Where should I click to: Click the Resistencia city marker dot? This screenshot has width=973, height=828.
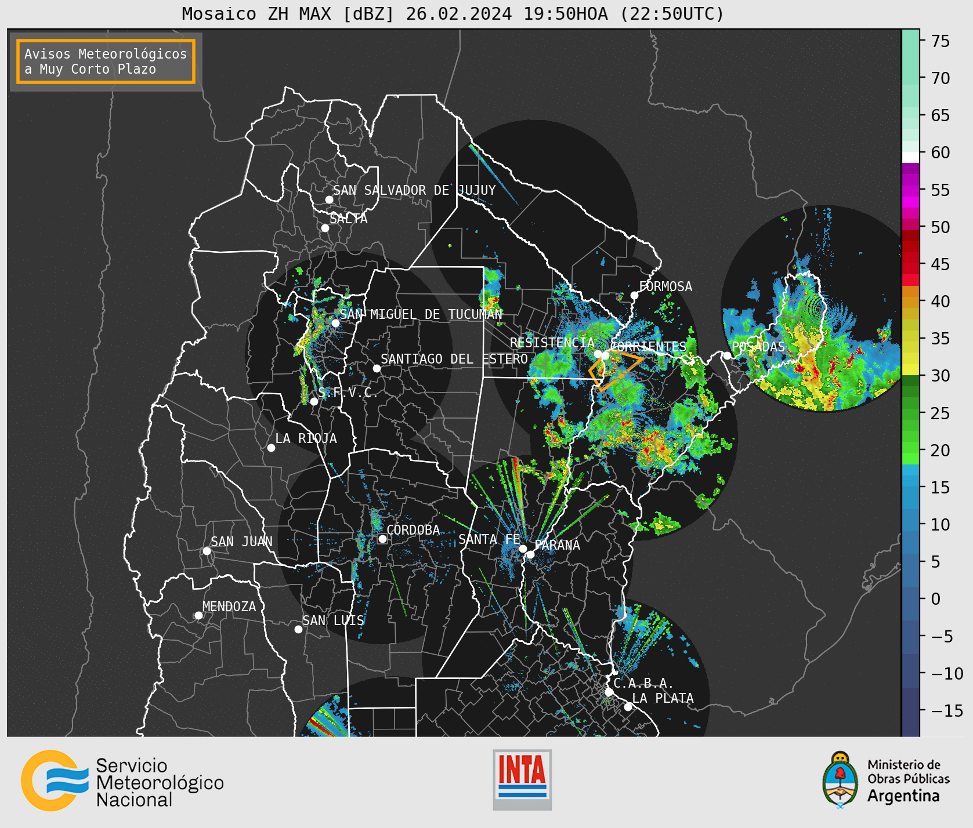598,354
